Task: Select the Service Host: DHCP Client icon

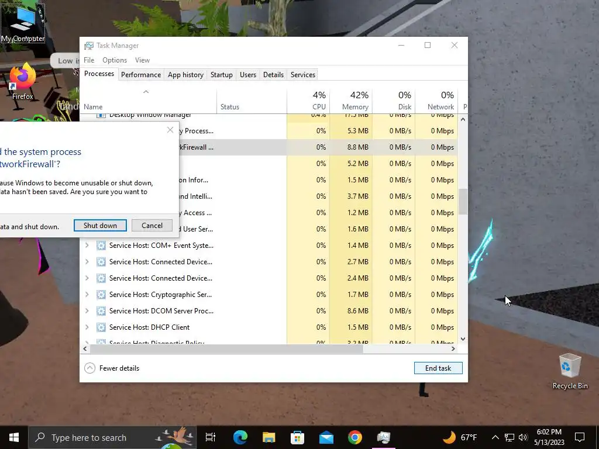Action: pos(101,327)
